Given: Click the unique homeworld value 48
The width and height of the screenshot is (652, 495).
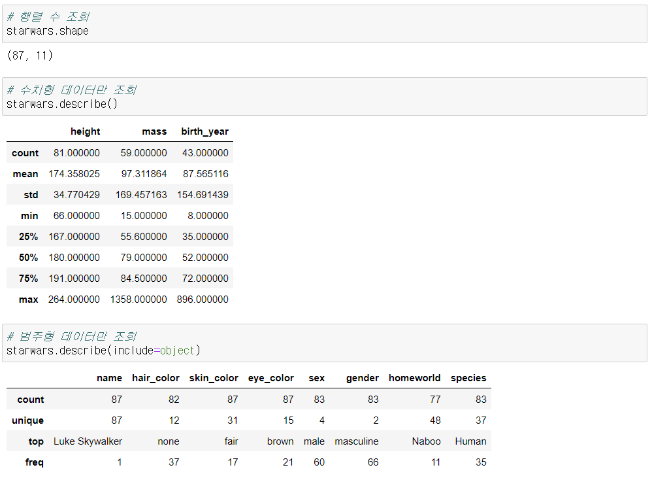Looking at the screenshot, I should 435,420.
